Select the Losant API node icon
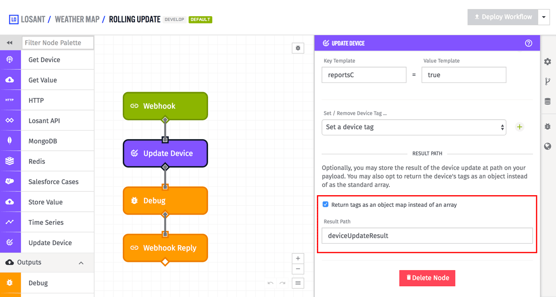Viewport: 556px width, 297px height. tap(10, 121)
